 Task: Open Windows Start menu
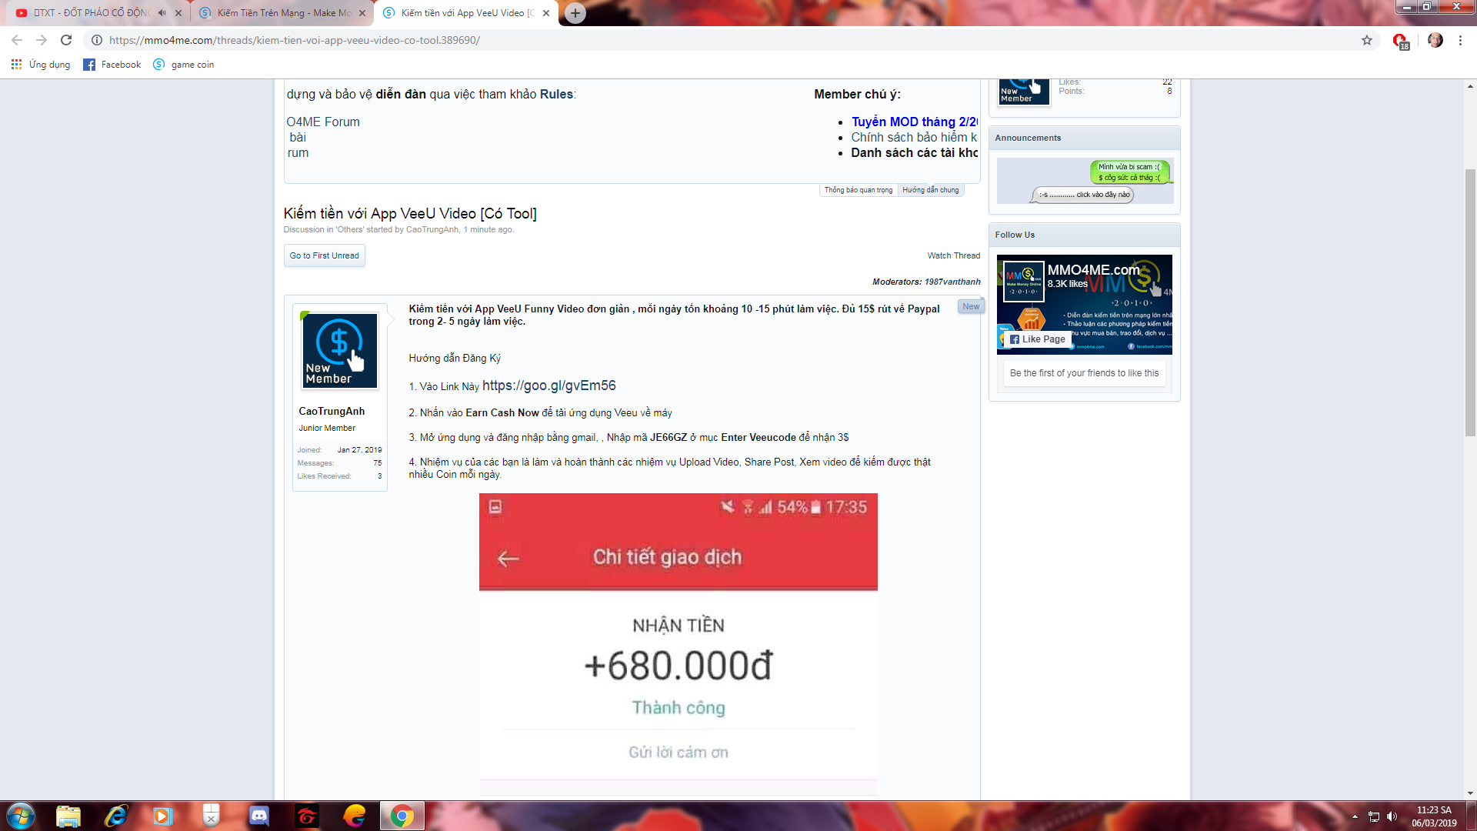coord(21,816)
